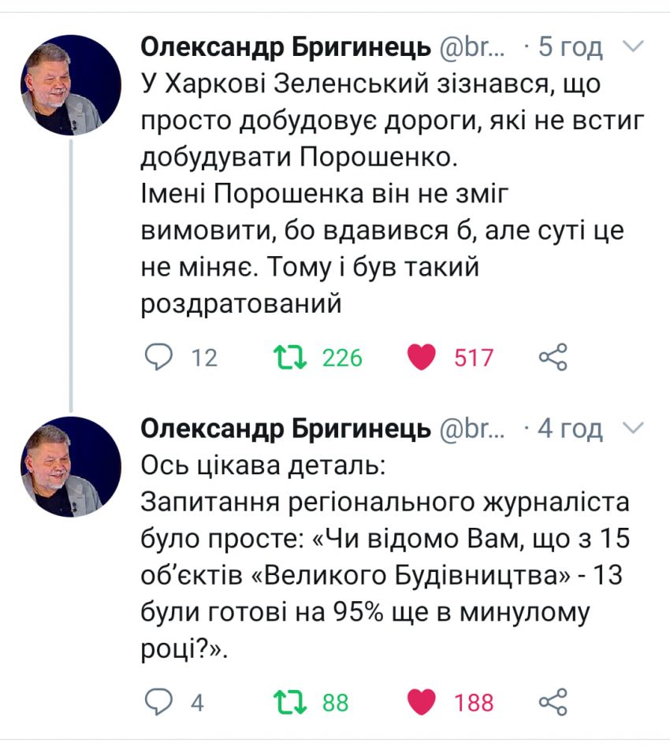Retweet the first tweet with 226 retweets
The height and width of the screenshot is (746, 670).
click(x=289, y=358)
